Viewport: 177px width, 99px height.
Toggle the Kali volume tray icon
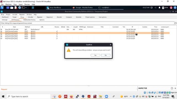(x=155, y=8)
